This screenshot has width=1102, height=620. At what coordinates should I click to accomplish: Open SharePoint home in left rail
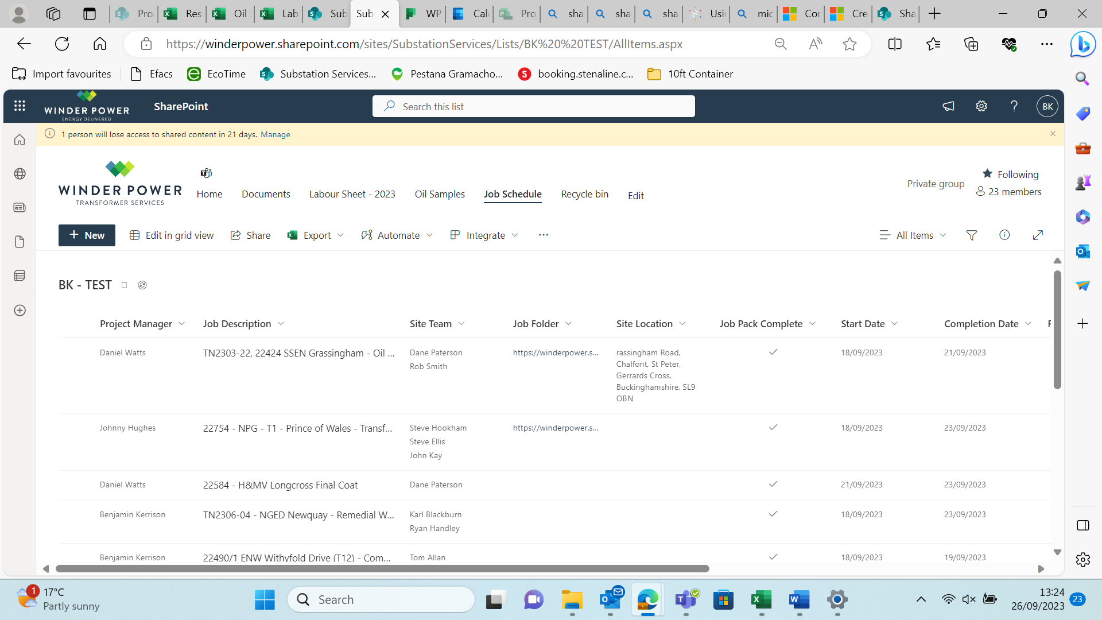[20, 139]
